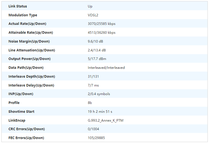Click the "Data Path(Up/Down)" label
The width and height of the screenshot is (210, 144).
pyautogui.click(x=26, y=68)
